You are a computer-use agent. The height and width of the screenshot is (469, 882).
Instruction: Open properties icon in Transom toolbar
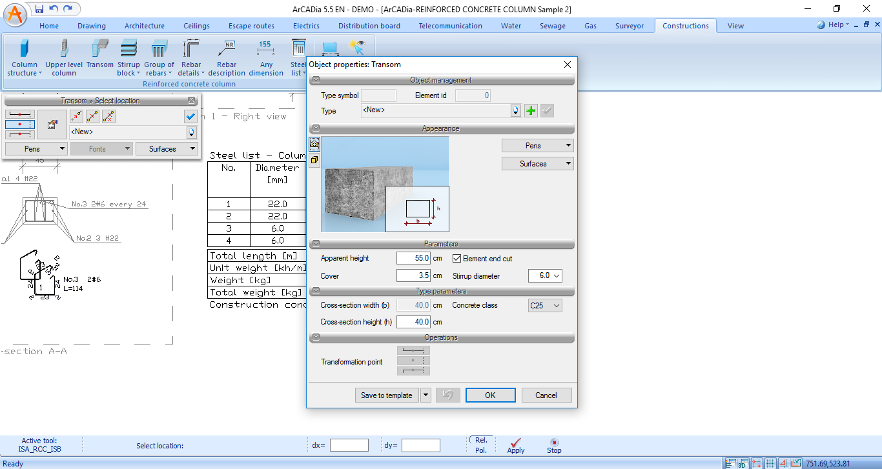[52, 124]
